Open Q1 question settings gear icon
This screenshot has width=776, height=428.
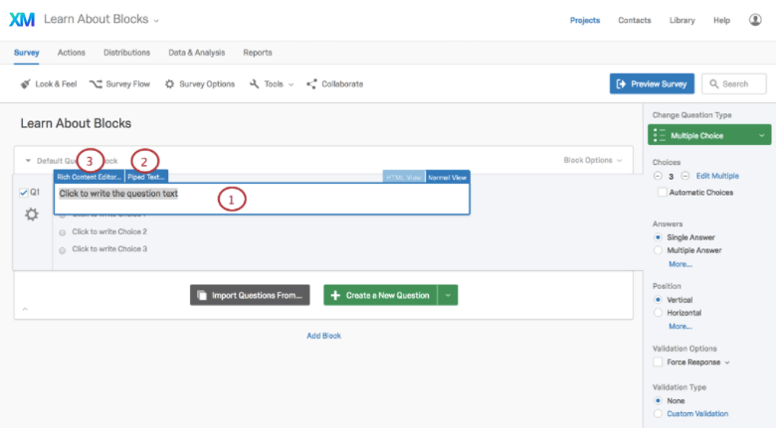32,214
